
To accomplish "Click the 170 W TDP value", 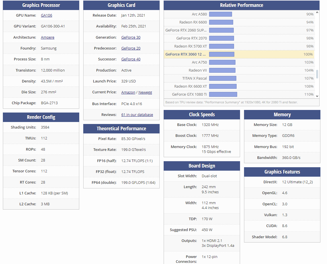I will pyautogui.click(x=207, y=219).
